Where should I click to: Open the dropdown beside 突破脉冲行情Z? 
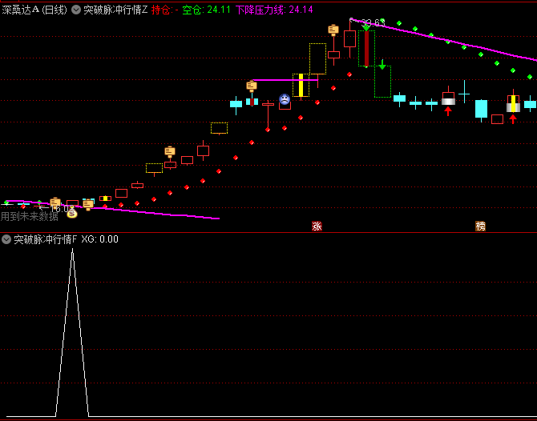click(x=76, y=10)
